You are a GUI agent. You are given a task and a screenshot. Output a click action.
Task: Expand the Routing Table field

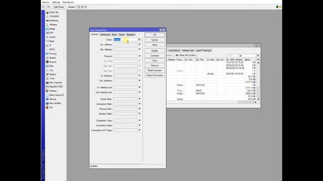139,114
